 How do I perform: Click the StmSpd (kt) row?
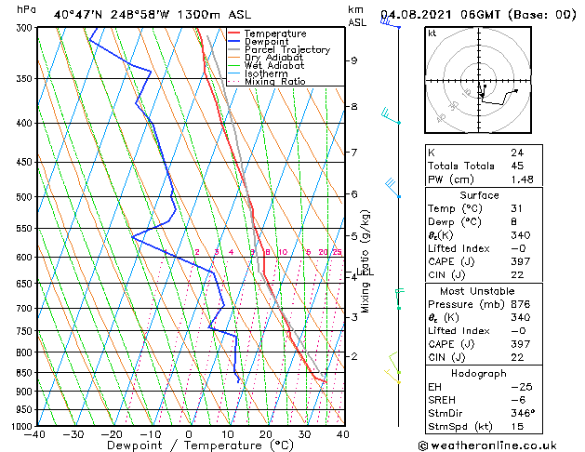point(484,426)
